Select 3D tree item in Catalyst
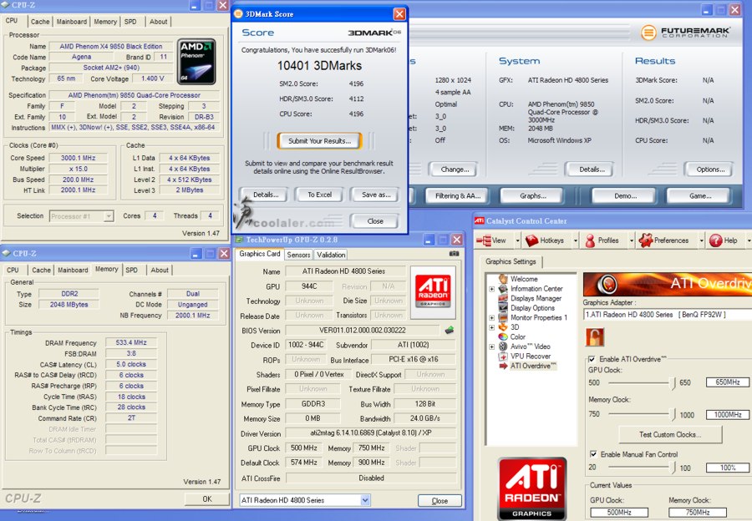Image resolution: width=752 pixels, height=521 pixels. [515, 327]
